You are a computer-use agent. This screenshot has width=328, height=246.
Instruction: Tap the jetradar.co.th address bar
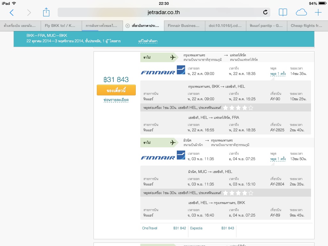click(164, 12)
